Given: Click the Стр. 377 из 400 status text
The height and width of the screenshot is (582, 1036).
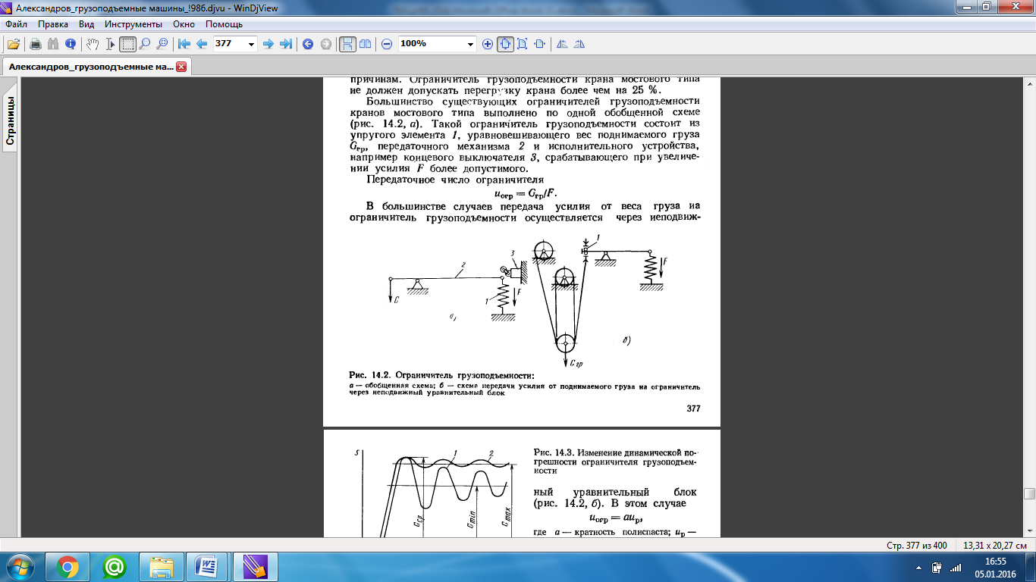Looking at the screenshot, I should 917,546.
